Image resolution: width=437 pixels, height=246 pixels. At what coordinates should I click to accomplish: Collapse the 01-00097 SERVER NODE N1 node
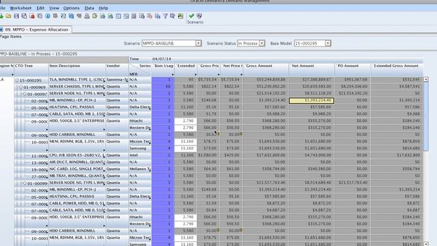[x=25, y=94]
